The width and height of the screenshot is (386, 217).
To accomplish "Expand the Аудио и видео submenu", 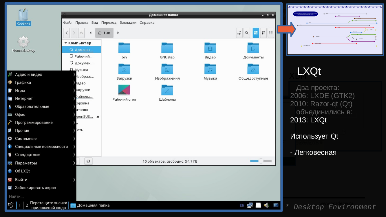I will [41, 74].
